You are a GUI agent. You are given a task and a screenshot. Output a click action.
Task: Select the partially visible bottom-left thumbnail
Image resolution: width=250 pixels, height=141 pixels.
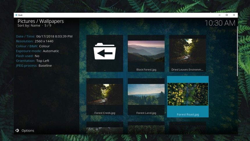coord(105,128)
